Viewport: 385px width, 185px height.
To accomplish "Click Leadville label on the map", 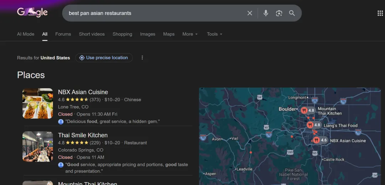I will pyautogui.click(x=244, y=169).
